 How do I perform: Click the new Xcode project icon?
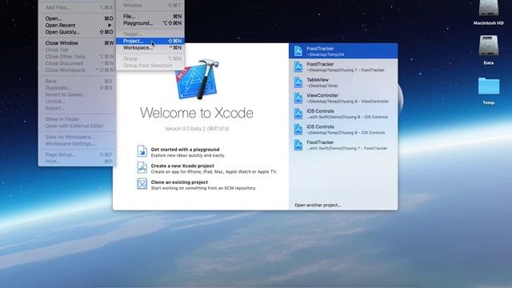[142, 167]
